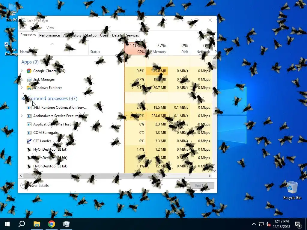Click the Google Chrome icon in process list

coord(29,71)
